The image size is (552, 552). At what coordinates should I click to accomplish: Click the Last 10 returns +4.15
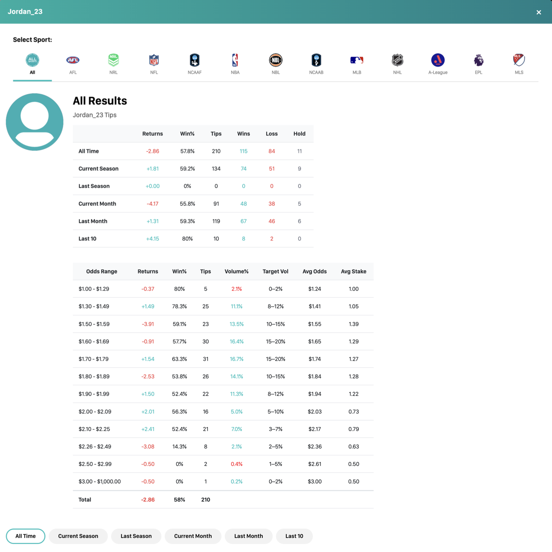(152, 238)
